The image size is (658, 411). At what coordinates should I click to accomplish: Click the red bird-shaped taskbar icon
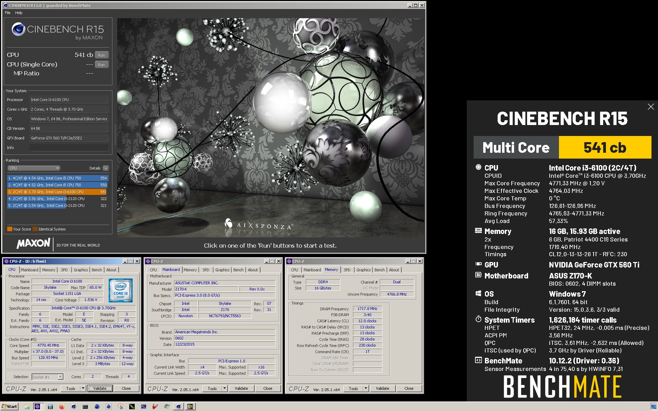click(x=155, y=407)
